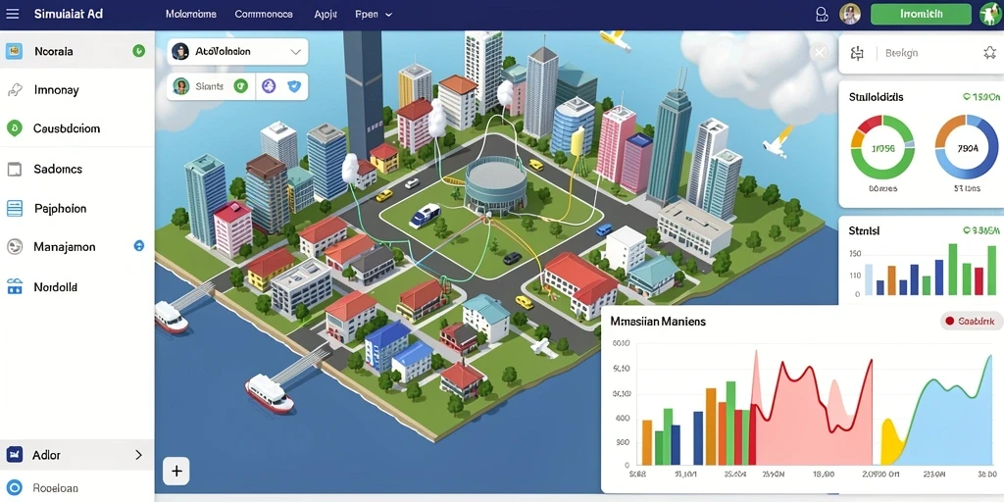Screen dimensions: 1004x502
Task: Click the purple globe icon beside Siants
Action: tap(269, 86)
